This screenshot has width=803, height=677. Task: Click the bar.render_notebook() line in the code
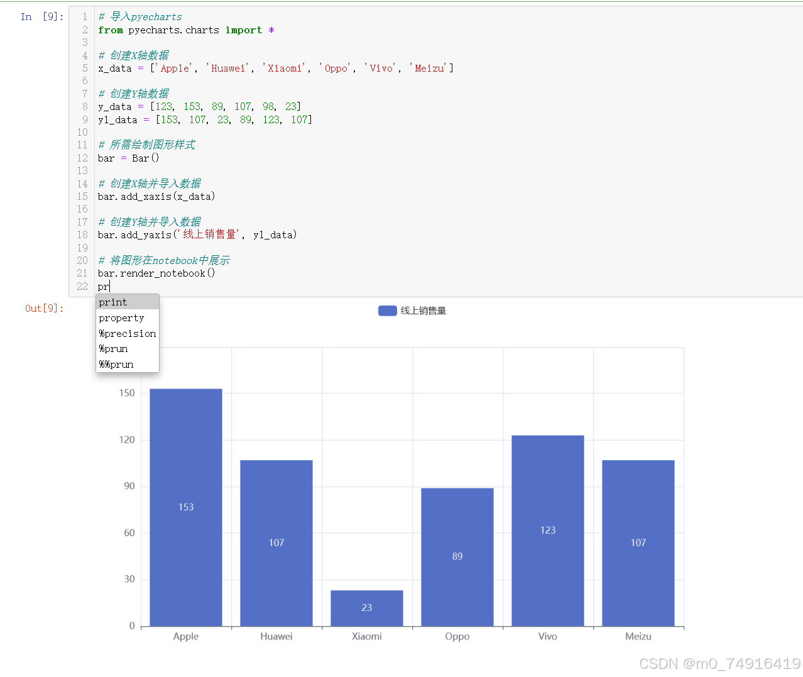coord(156,273)
